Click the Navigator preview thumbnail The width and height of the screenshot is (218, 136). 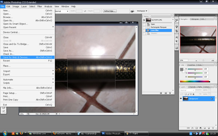[x=198, y=40]
